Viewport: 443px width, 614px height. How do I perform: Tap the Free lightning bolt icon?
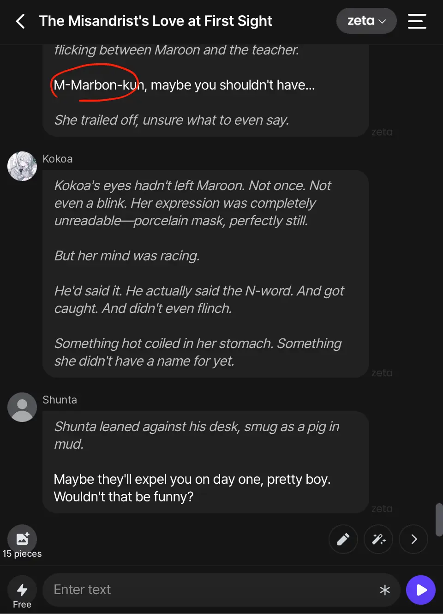pyautogui.click(x=22, y=590)
